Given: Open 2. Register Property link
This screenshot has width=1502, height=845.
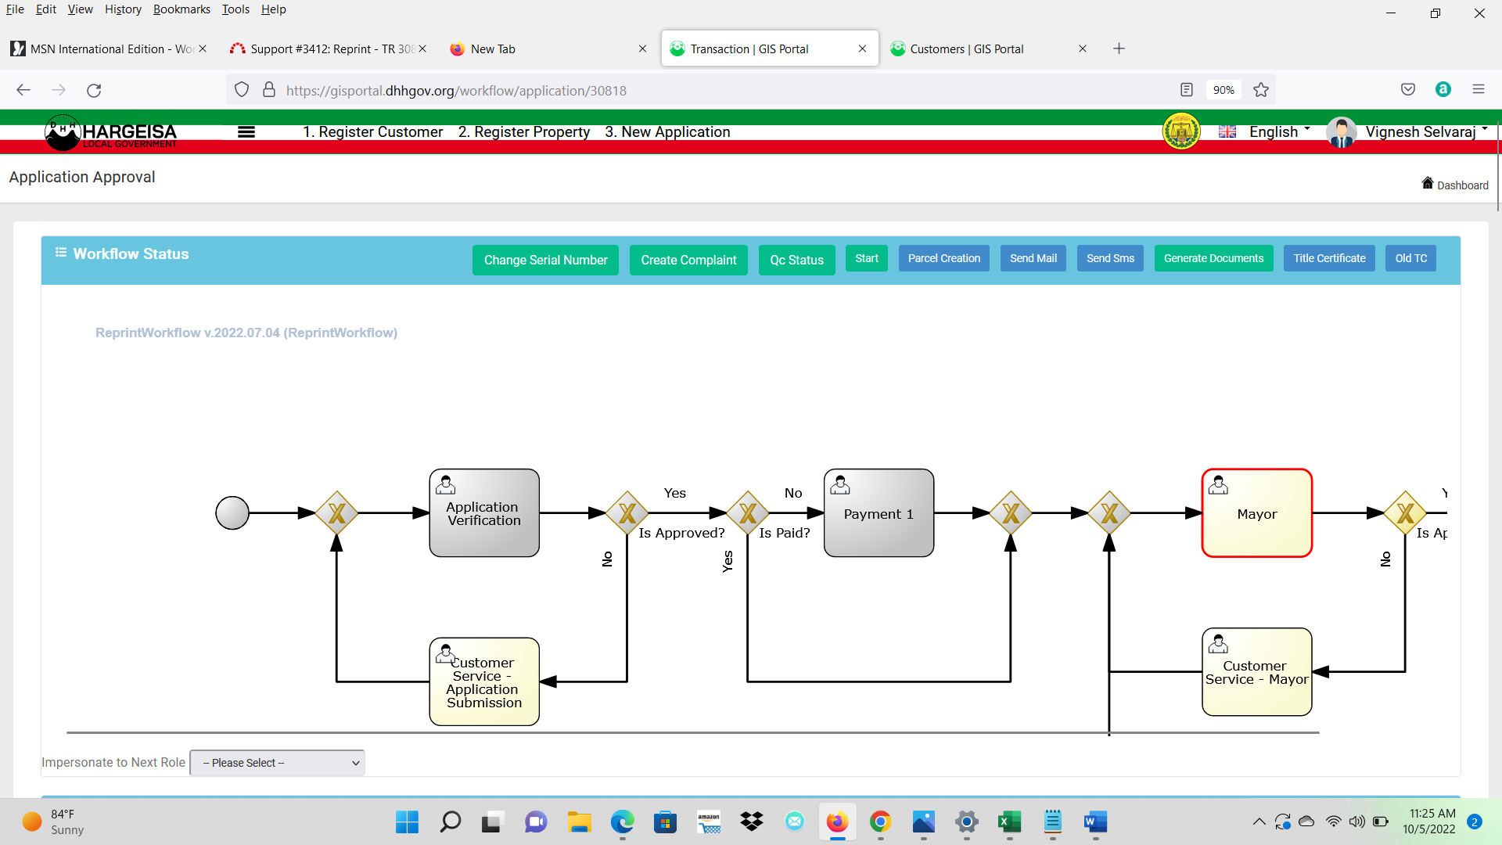Looking at the screenshot, I should pyautogui.click(x=524, y=132).
